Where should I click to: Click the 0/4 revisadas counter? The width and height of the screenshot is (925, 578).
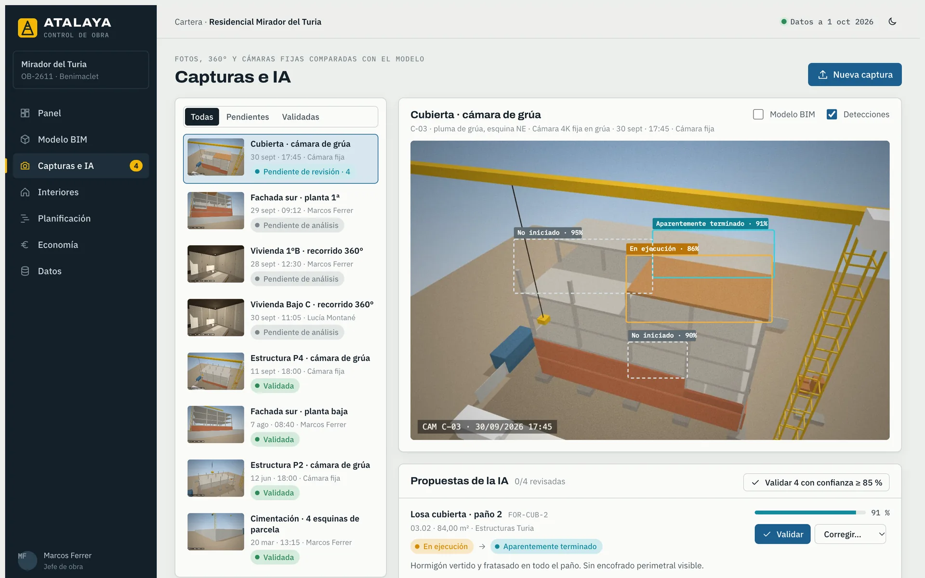pyautogui.click(x=540, y=481)
